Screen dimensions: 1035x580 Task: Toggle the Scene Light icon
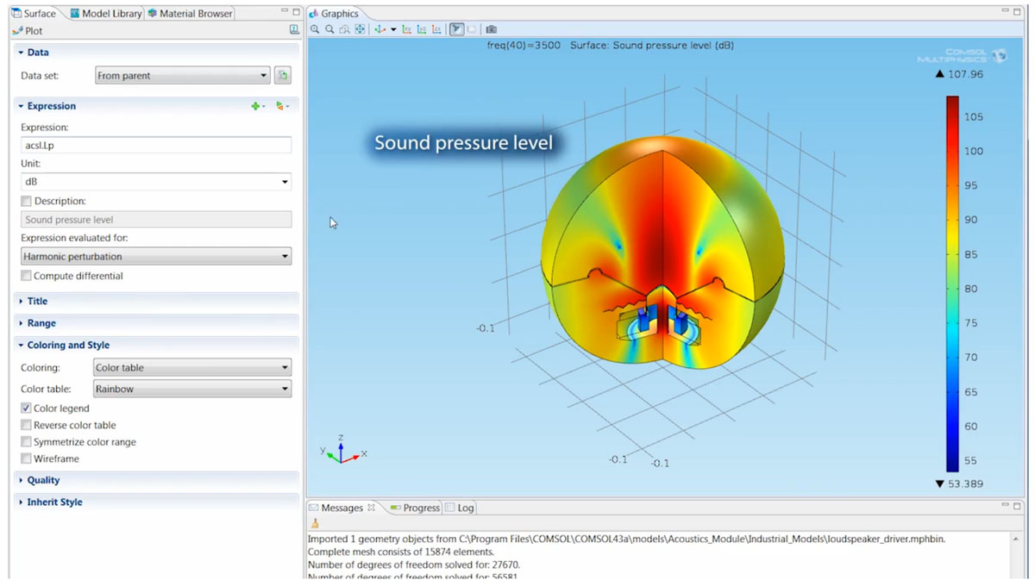(457, 28)
